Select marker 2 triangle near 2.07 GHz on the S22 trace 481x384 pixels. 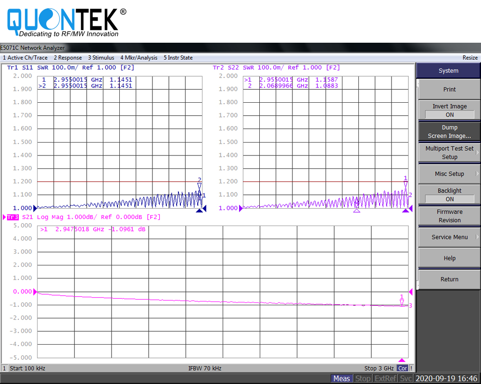tap(356, 210)
